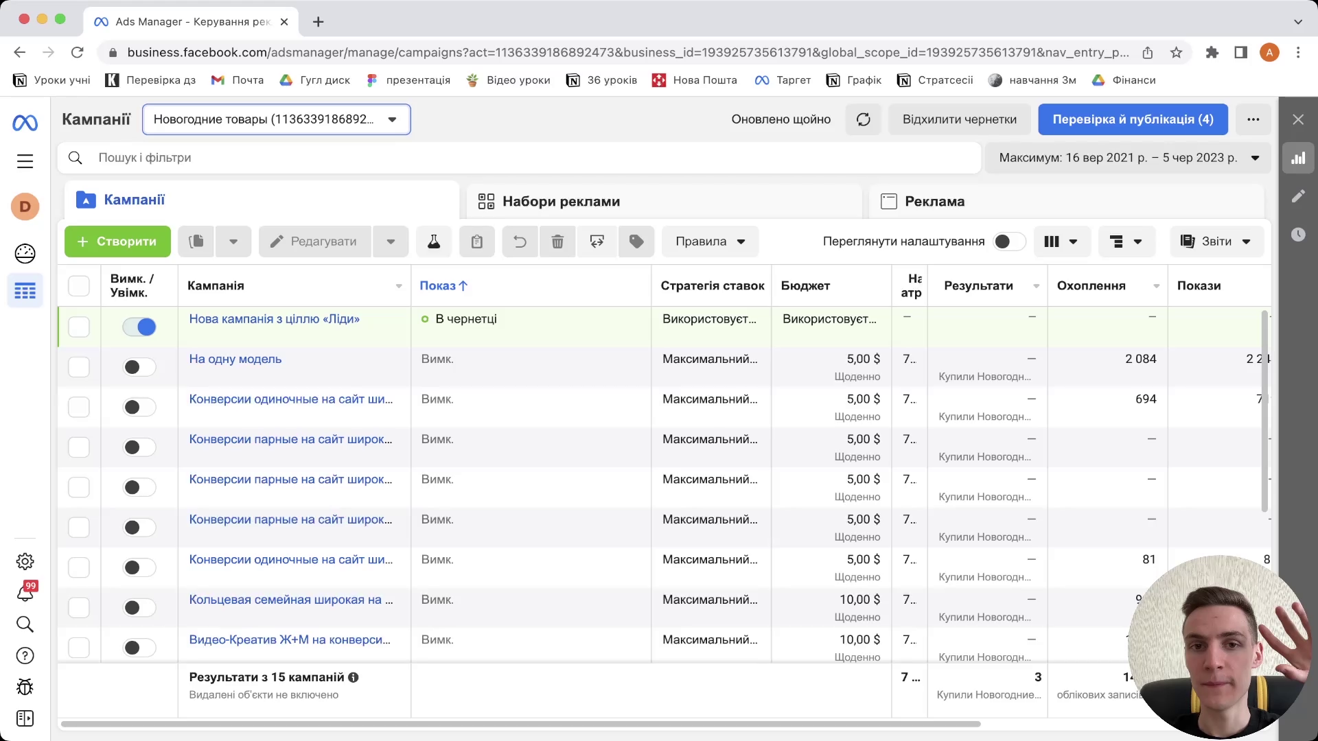Image resolution: width=1318 pixels, height=741 pixels.
Task: Click the bug report icon
Action: point(25,687)
